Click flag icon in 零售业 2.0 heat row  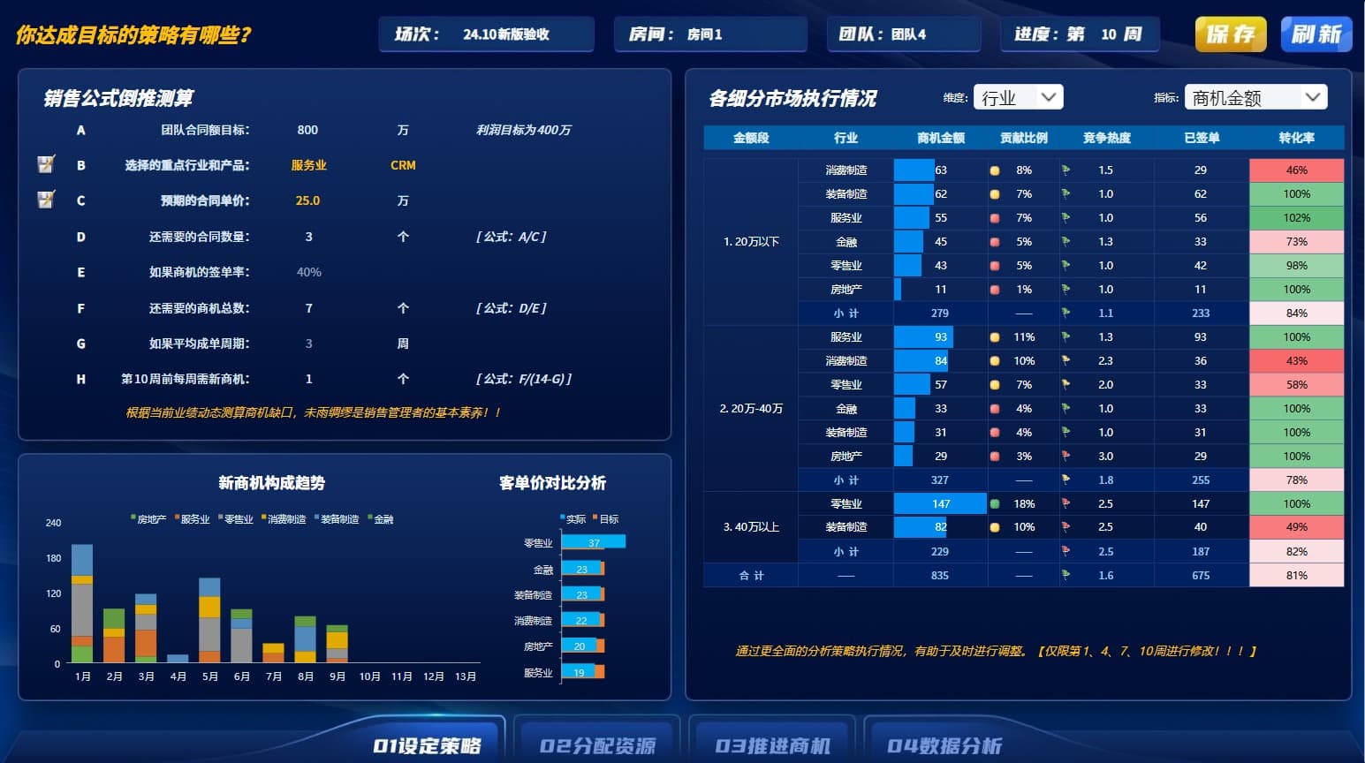pyautogui.click(x=1065, y=384)
